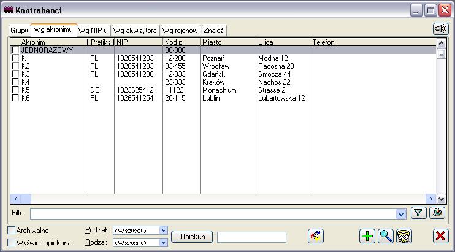View contractor details with magnifier icon

386,236
